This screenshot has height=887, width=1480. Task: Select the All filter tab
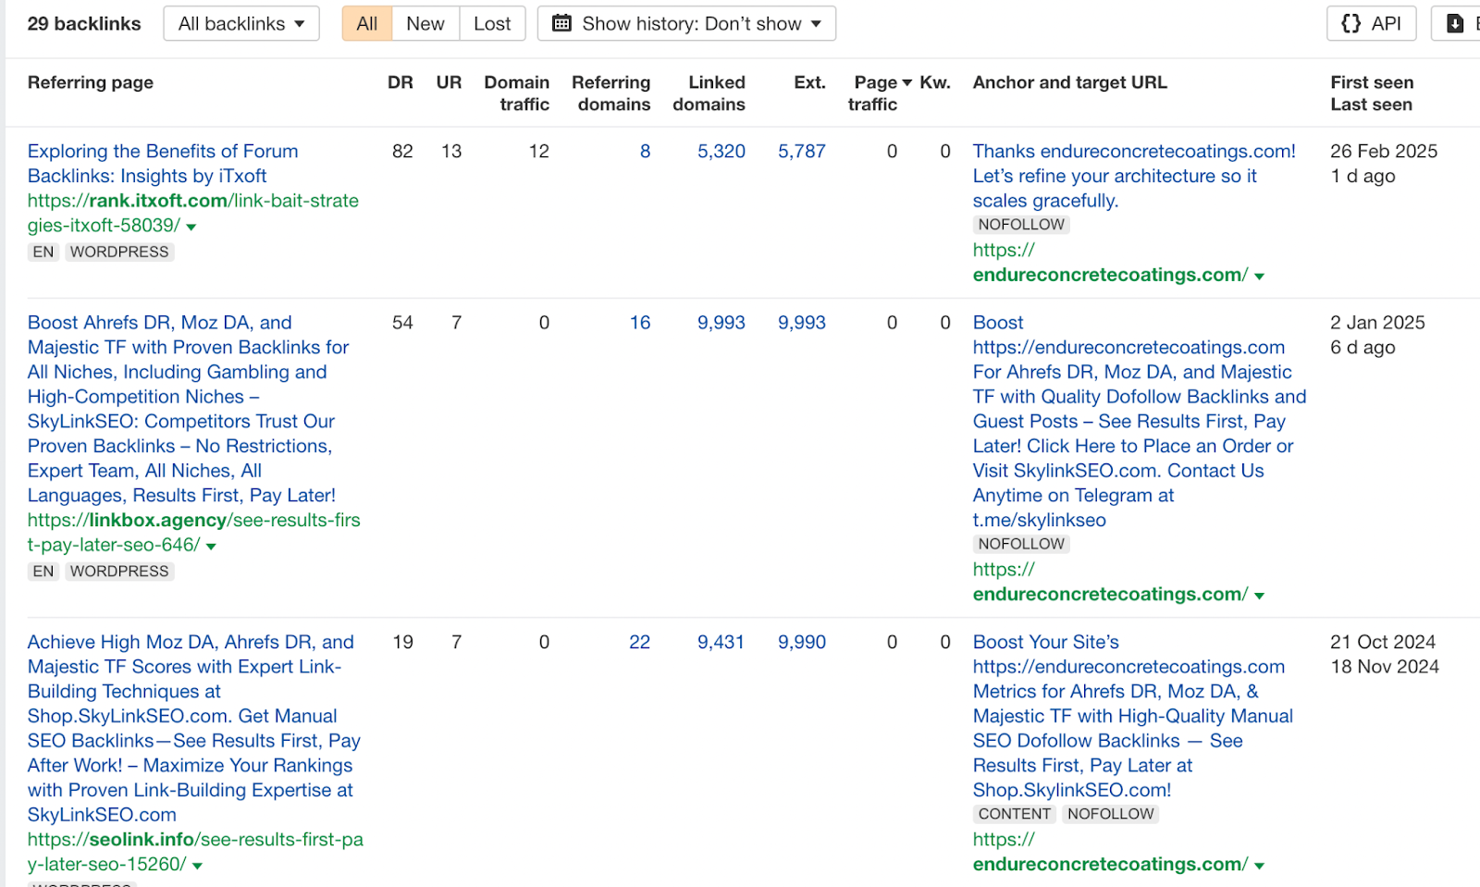[367, 24]
